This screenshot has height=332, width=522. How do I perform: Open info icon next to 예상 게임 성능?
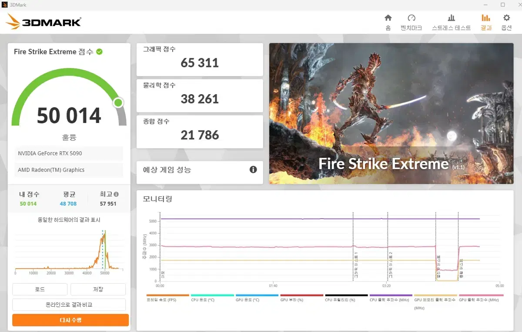tap(253, 169)
